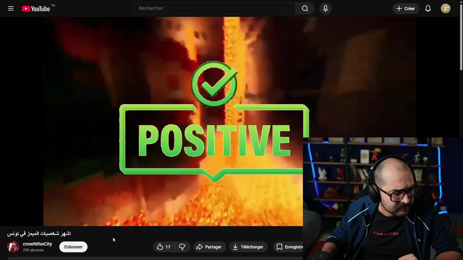Click the Arabic video title text
This screenshot has height=260, width=463.
pyautogui.click(x=39, y=234)
